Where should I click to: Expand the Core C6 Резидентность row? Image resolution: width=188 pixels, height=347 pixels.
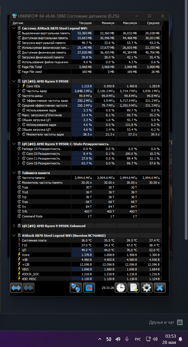click(x=19, y=163)
